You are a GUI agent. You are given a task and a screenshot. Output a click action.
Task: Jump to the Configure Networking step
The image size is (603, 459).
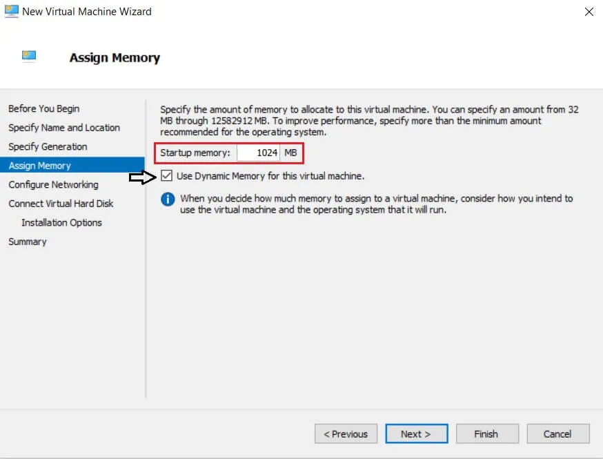53,185
